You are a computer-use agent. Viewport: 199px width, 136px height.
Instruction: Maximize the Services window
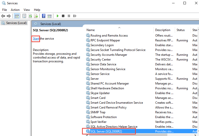click(x=185, y=3)
